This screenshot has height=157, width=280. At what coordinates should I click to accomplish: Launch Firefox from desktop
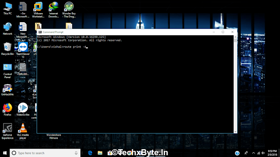(7, 109)
